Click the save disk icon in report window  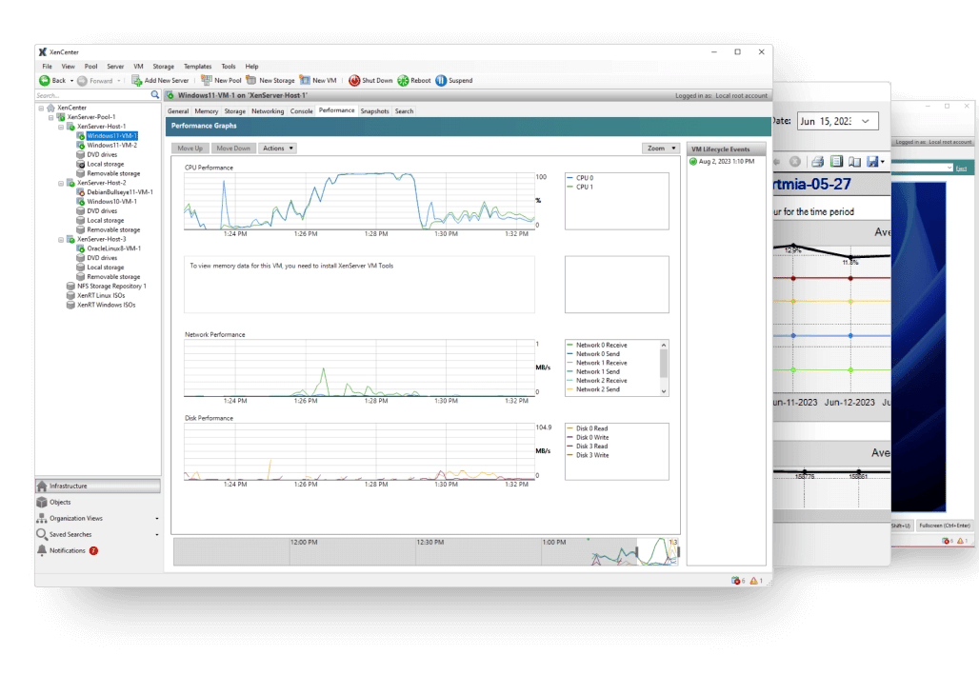coord(873,162)
